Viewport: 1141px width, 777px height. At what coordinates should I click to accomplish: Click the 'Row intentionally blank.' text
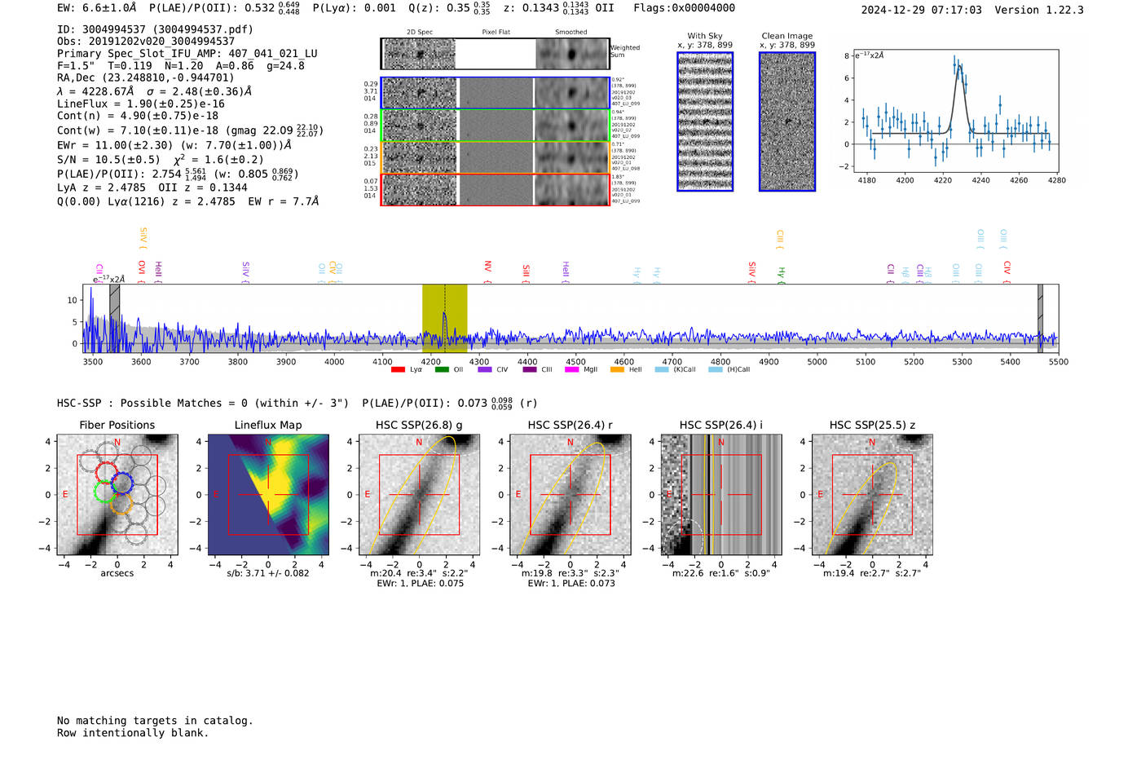click(133, 733)
